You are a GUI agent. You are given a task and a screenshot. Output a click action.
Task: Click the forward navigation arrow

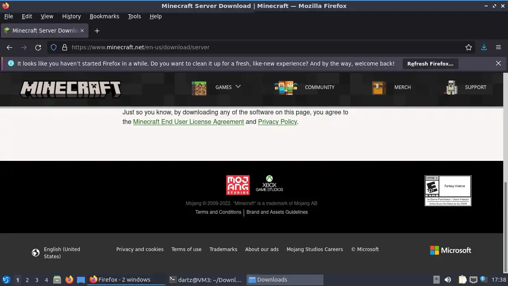(x=24, y=47)
